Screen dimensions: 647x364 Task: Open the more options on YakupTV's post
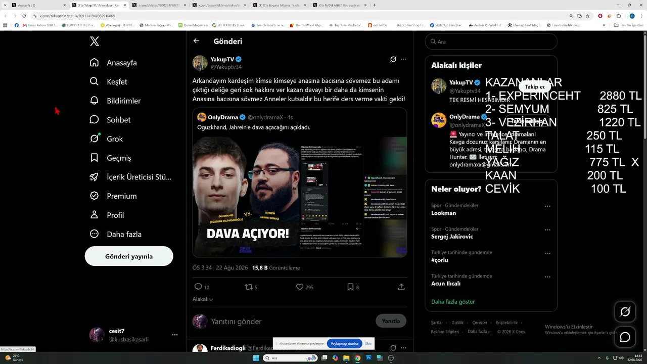403,59
